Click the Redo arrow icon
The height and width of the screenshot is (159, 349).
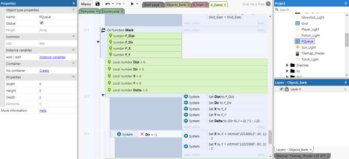[119, 4]
